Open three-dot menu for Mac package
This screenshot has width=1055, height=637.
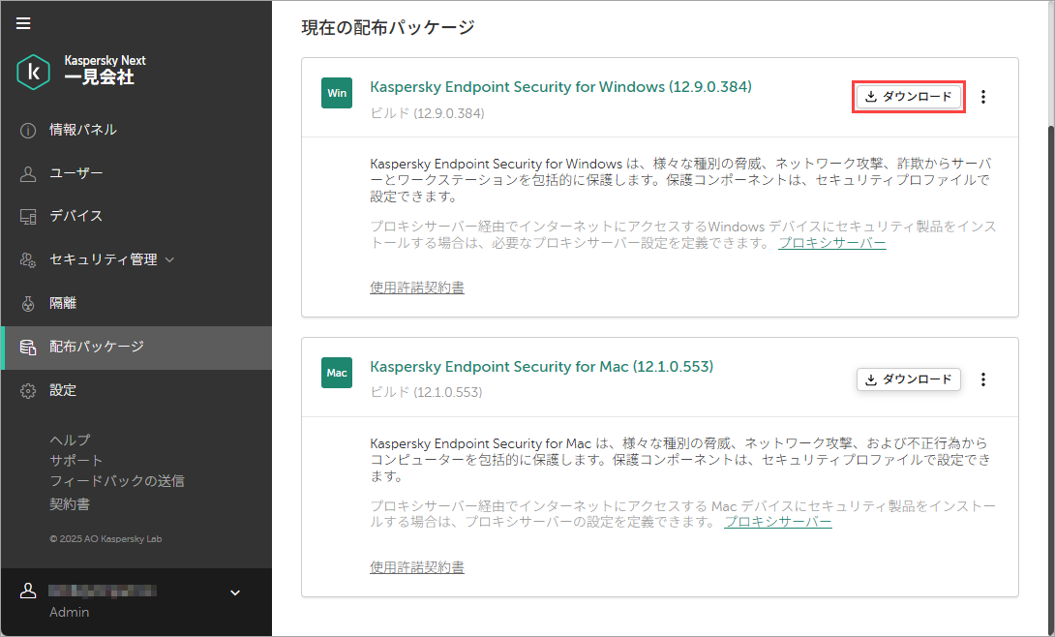pos(983,379)
